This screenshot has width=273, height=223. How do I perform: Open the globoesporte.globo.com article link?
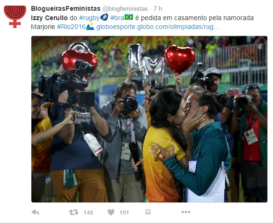(158, 27)
